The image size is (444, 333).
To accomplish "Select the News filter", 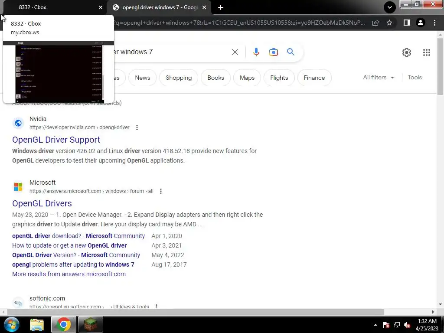I will click(x=142, y=78).
